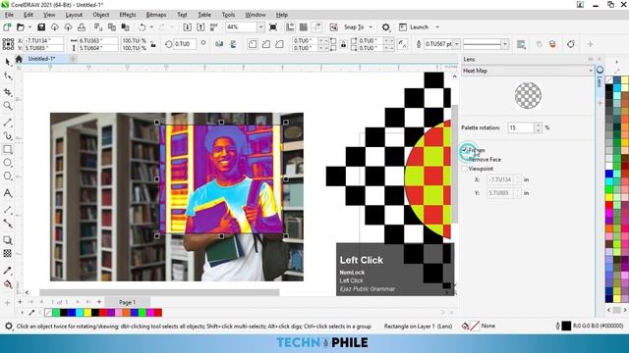The width and height of the screenshot is (629, 353).
Task: Click the horizontal scrollbar below canvas
Action: tap(159, 292)
